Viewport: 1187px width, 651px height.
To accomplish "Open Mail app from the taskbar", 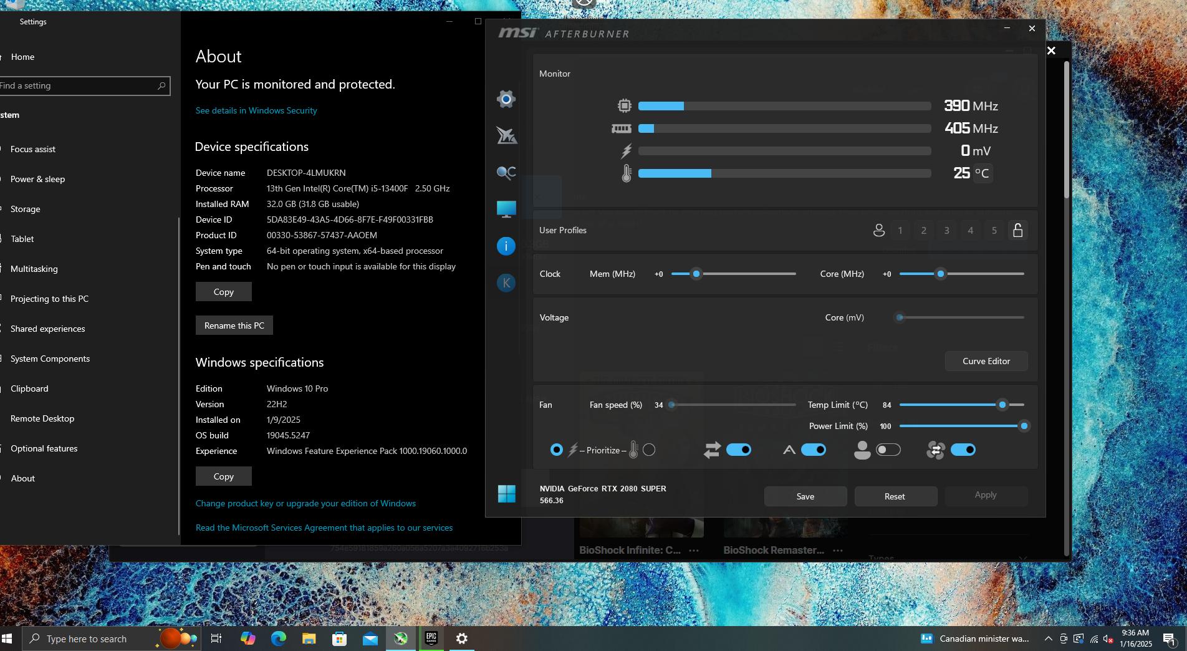I will click(370, 639).
